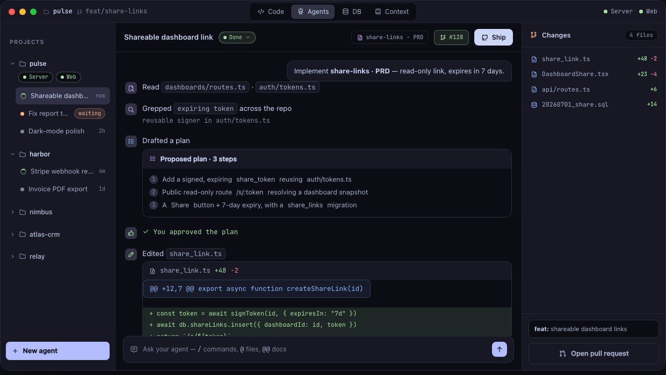Screen dimensions: 666x375
Task: Collapse the harbor project
Action: pyautogui.click(x=12, y=154)
